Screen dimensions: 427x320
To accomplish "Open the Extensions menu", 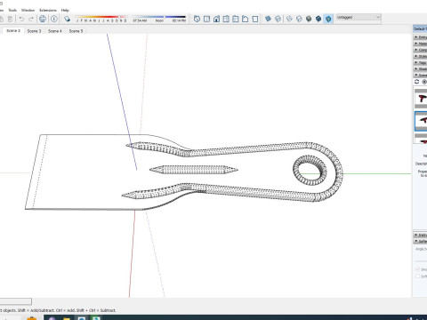I will tap(48, 10).
